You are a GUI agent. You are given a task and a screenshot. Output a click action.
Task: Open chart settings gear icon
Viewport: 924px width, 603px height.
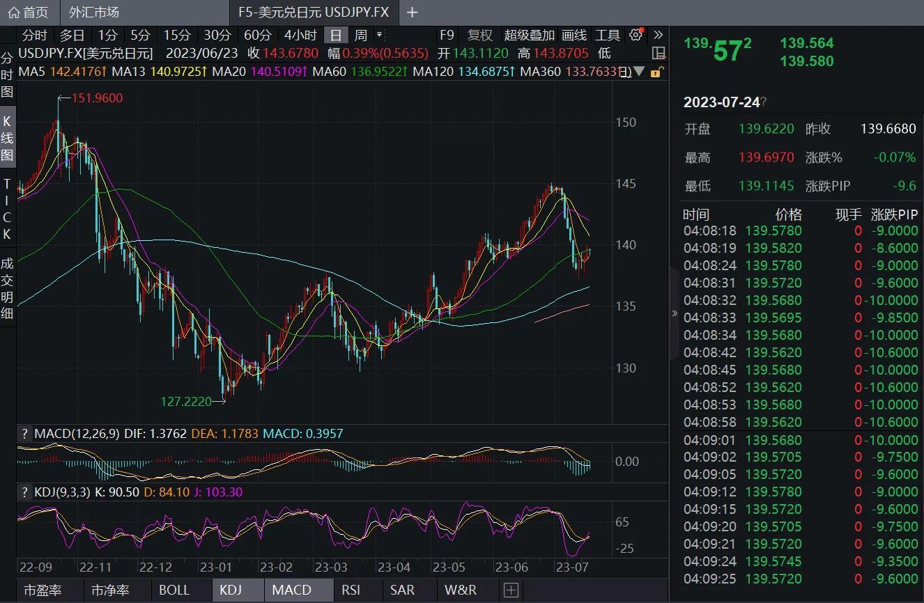pos(636,35)
